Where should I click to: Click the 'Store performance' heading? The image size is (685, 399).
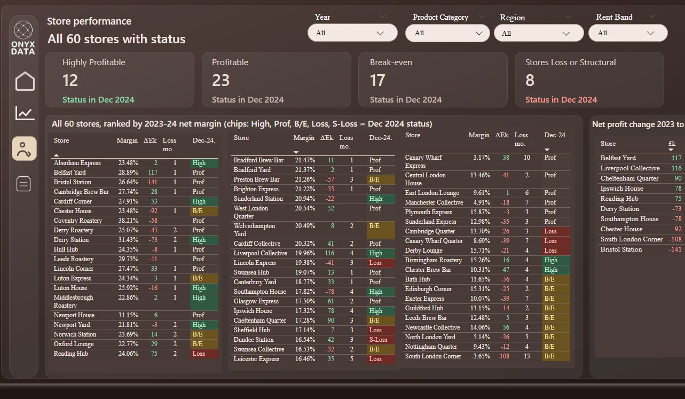(89, 21)
